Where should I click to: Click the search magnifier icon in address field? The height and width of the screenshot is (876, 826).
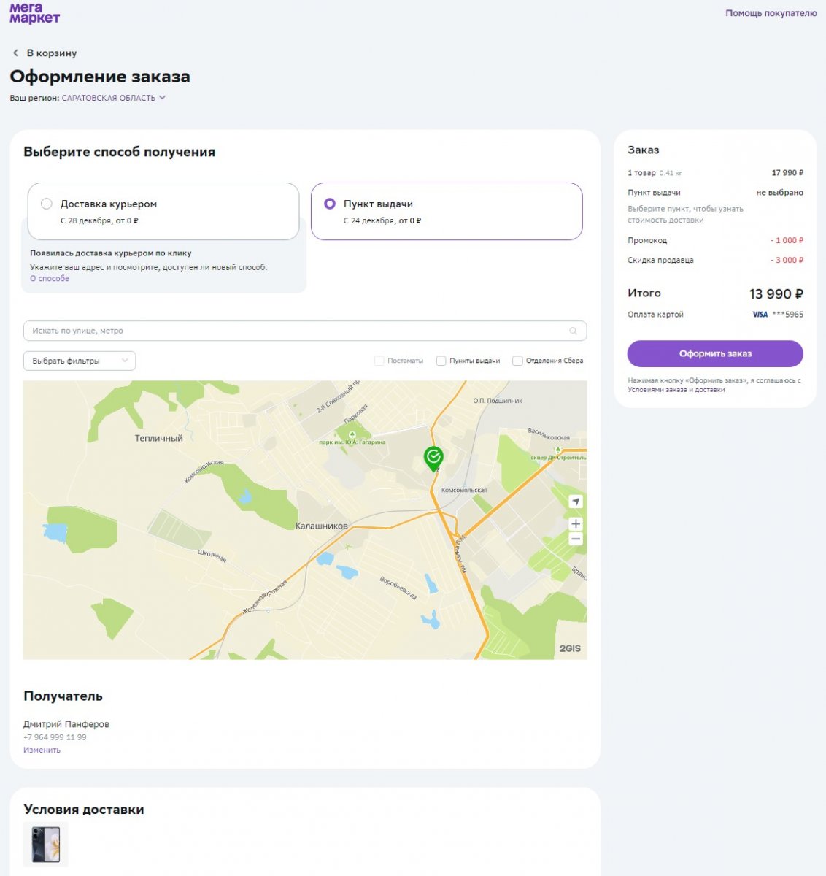574,331
